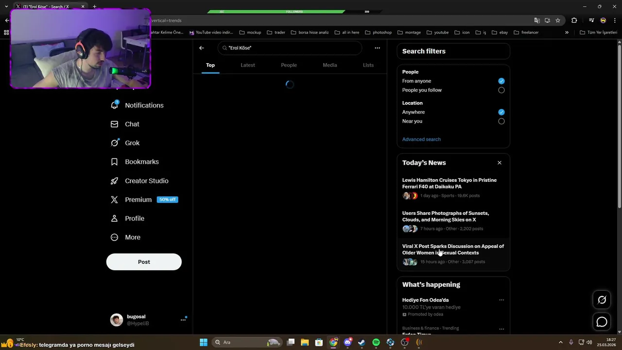Open the Chrome profile avatar
This screenshot has height=350, width=622.
pyautogui.click(x=603, y=20)
